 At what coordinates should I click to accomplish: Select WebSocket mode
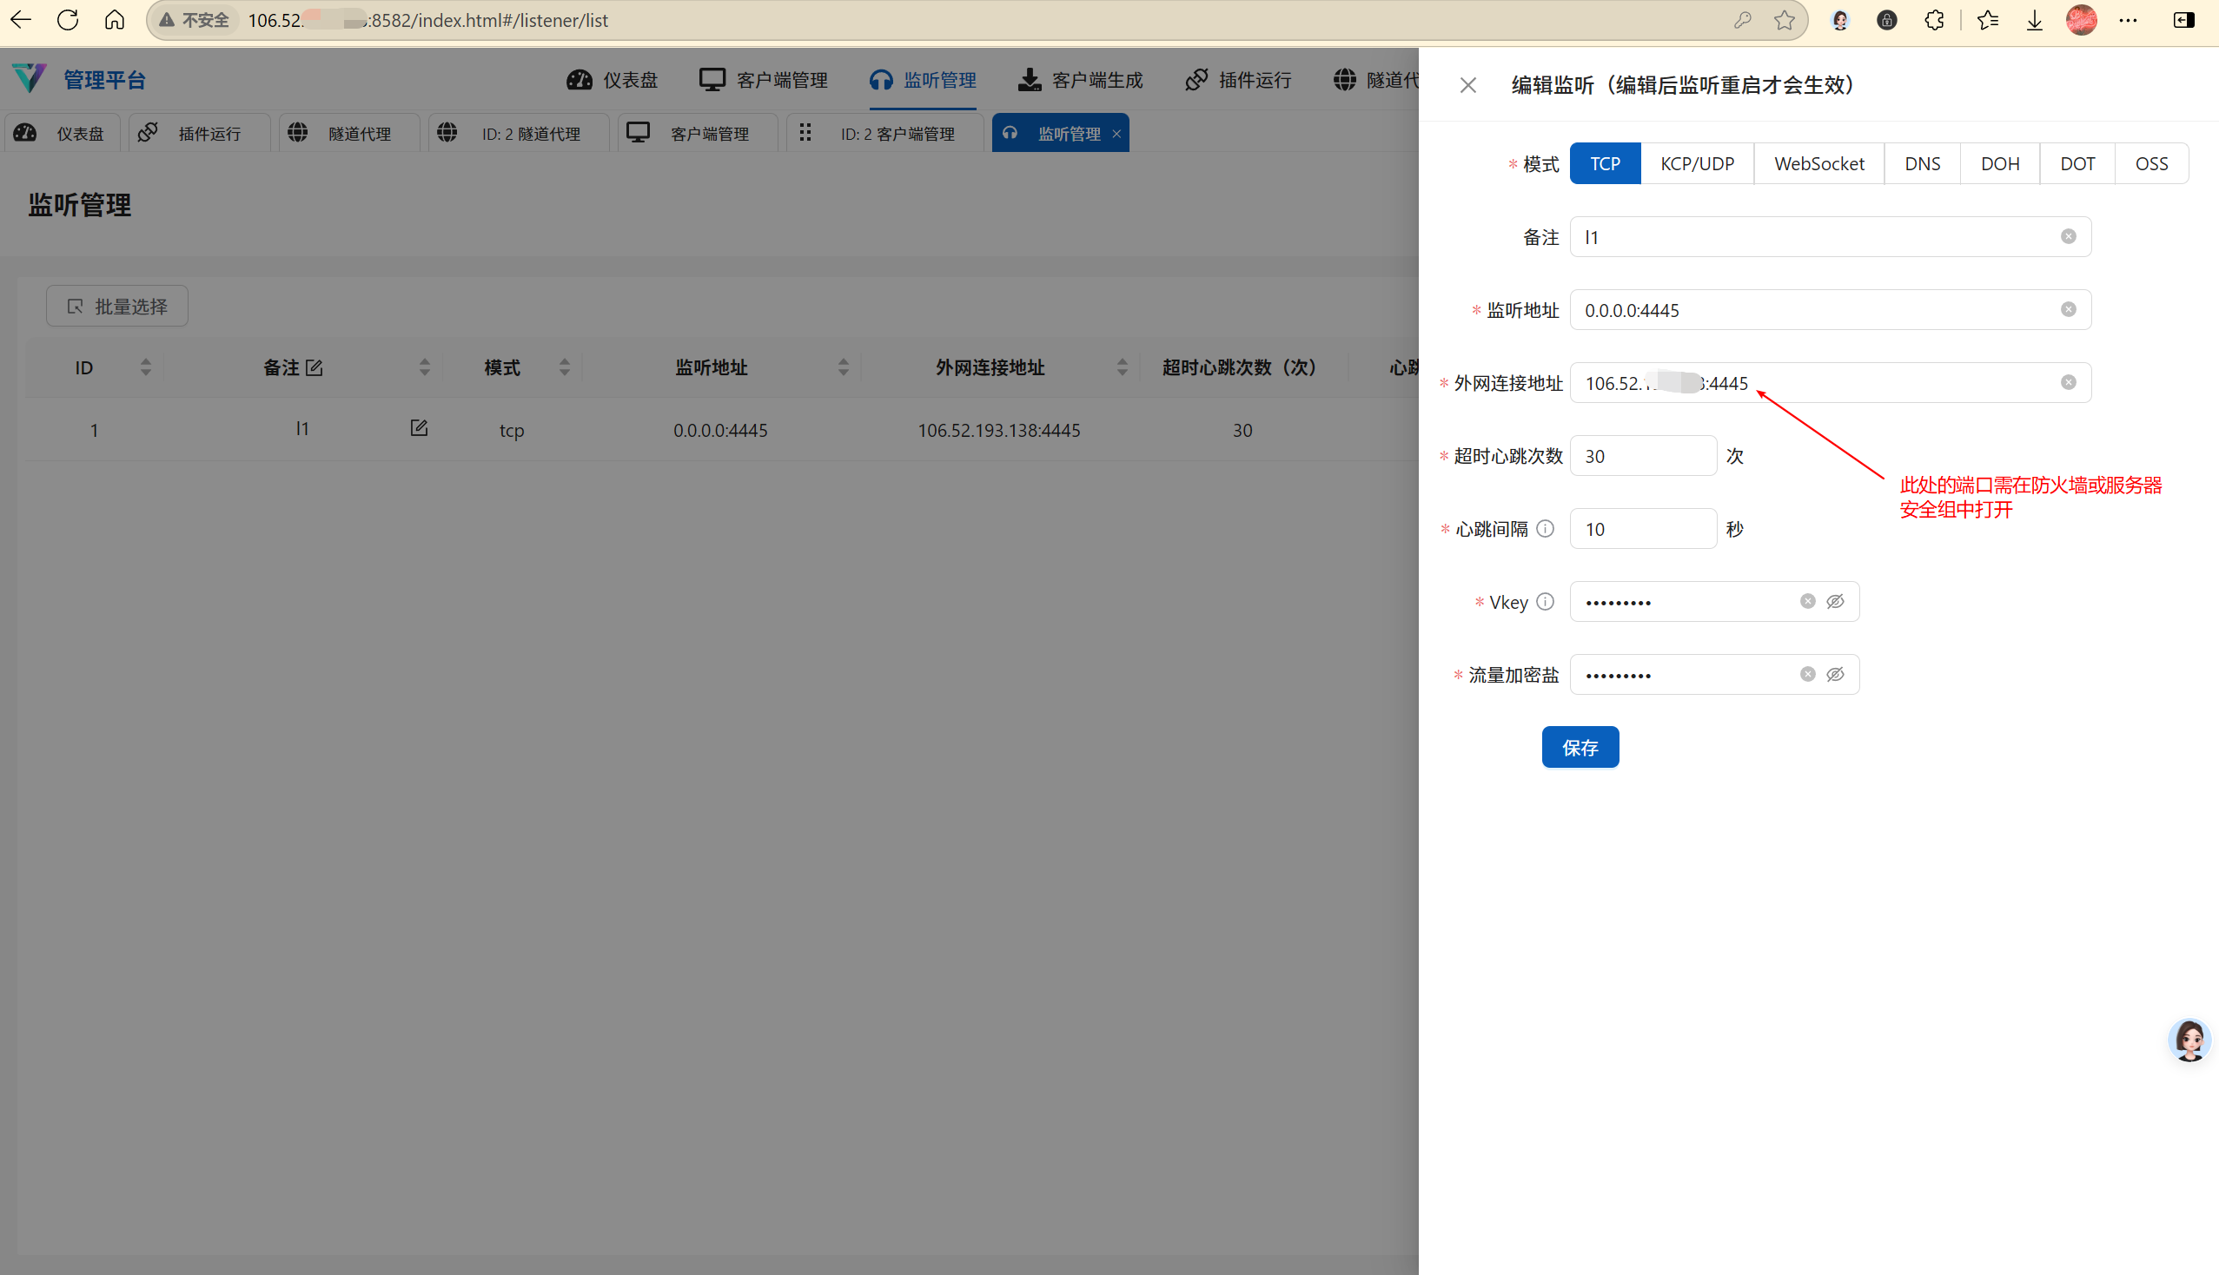coord(1818,164)
